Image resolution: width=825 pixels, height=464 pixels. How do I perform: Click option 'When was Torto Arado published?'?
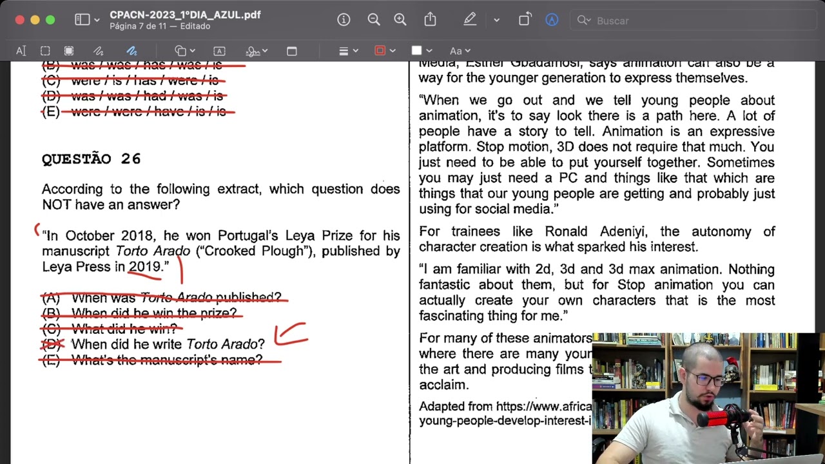point(176,297)
